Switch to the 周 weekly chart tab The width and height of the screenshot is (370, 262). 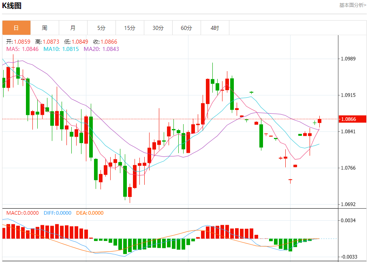[x=45, y=28]
